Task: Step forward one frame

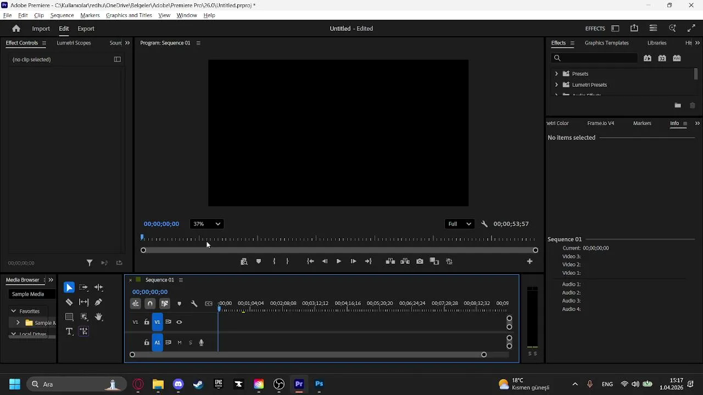Action: point(353,262)
